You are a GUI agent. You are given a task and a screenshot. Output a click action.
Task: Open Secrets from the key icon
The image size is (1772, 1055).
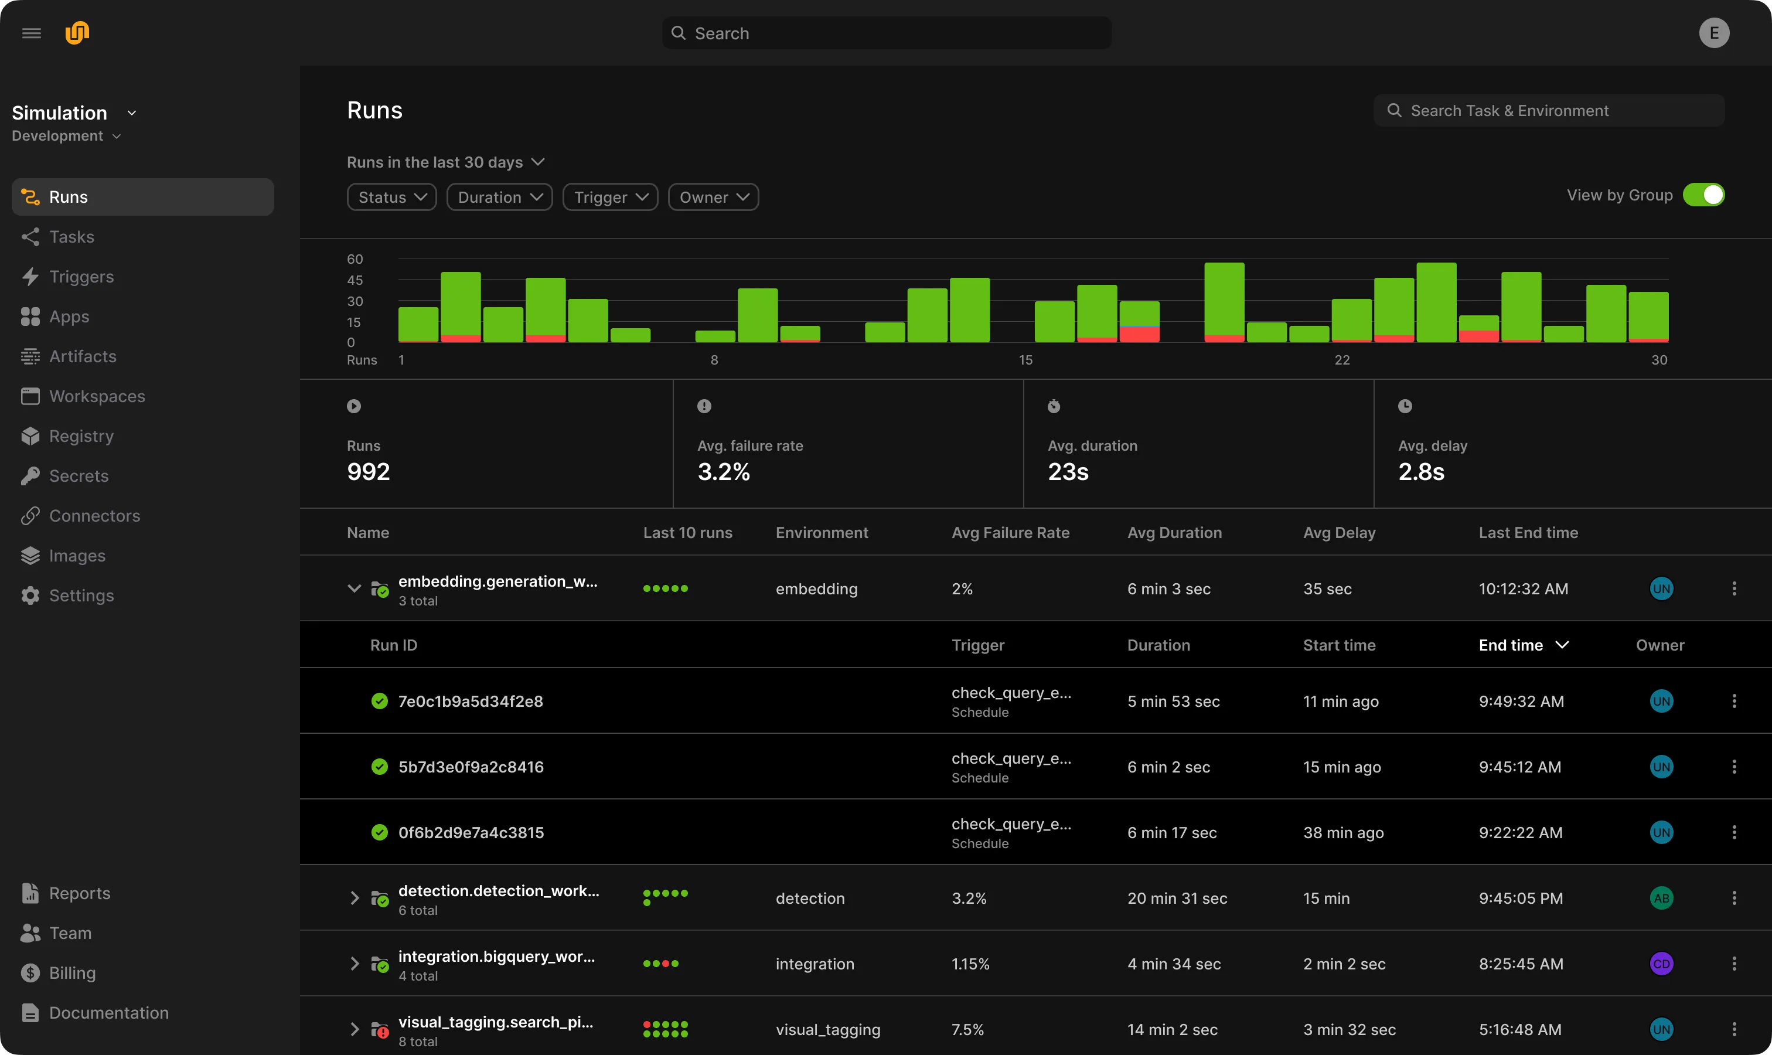30,477
